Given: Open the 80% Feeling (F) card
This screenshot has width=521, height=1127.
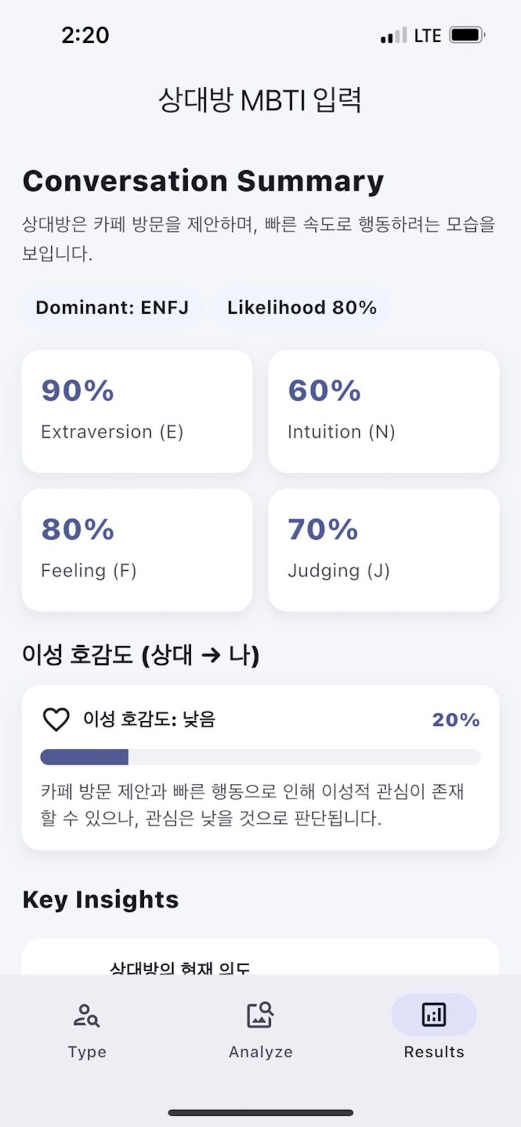Looking at the screenshot, I should [x=137, y=550].
